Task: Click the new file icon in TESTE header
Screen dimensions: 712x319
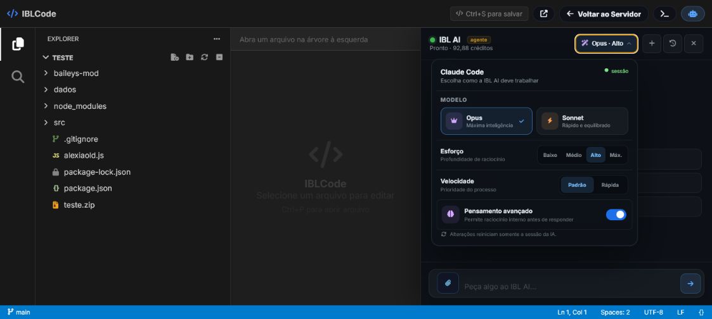Action: tap(174, 57)
